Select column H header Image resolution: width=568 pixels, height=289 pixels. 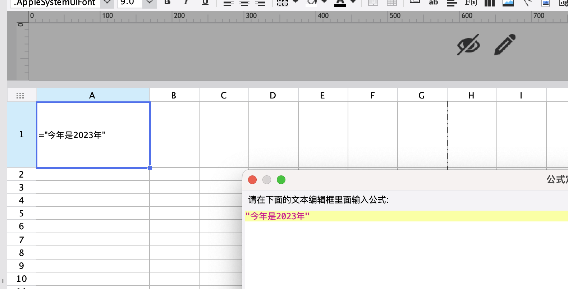[x=472, y=95]
